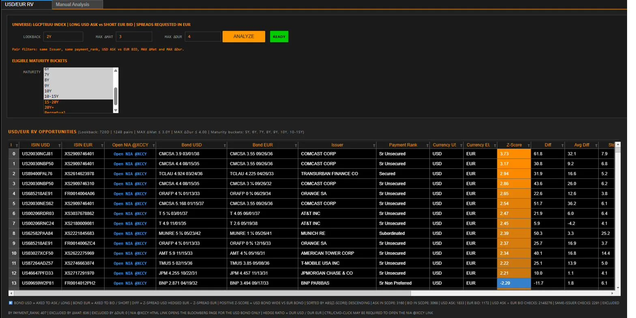Image resolution: width=636 pixels, height=318 pixels.
Task: Click filter icon in Bond EUR column header
Action: point(296,145)
